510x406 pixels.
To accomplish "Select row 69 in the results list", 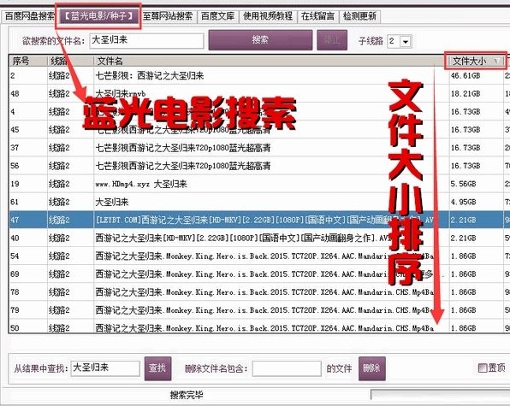I will pyautogui.click(x=258, y=274).
